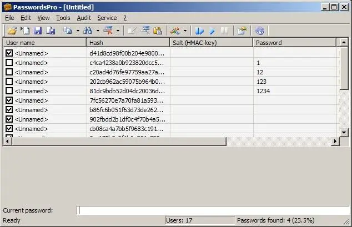The image size is (352, 227).
Task: Check the row with hash 81dc9bdb52d04dc20036d...
Action: (9, 91)
